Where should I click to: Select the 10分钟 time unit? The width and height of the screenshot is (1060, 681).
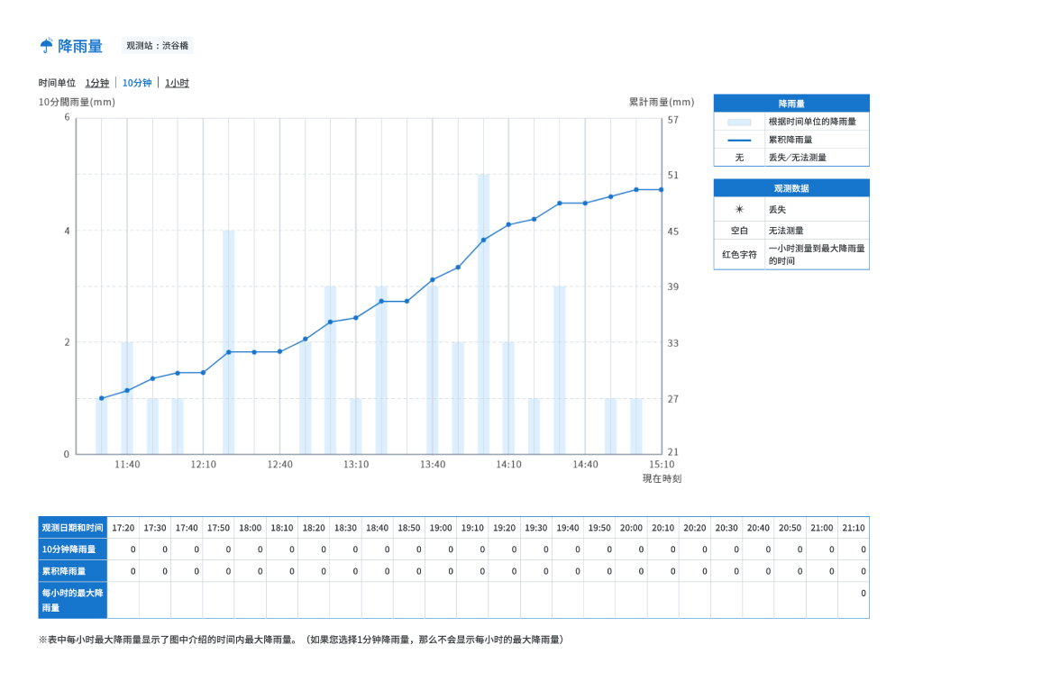pos(137,83)
